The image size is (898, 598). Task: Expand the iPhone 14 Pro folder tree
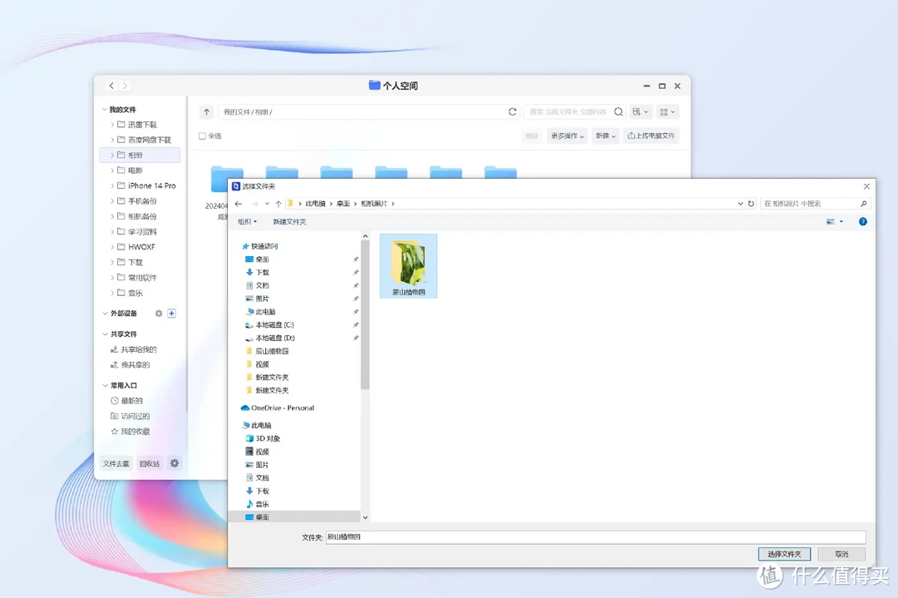(112, 185)
